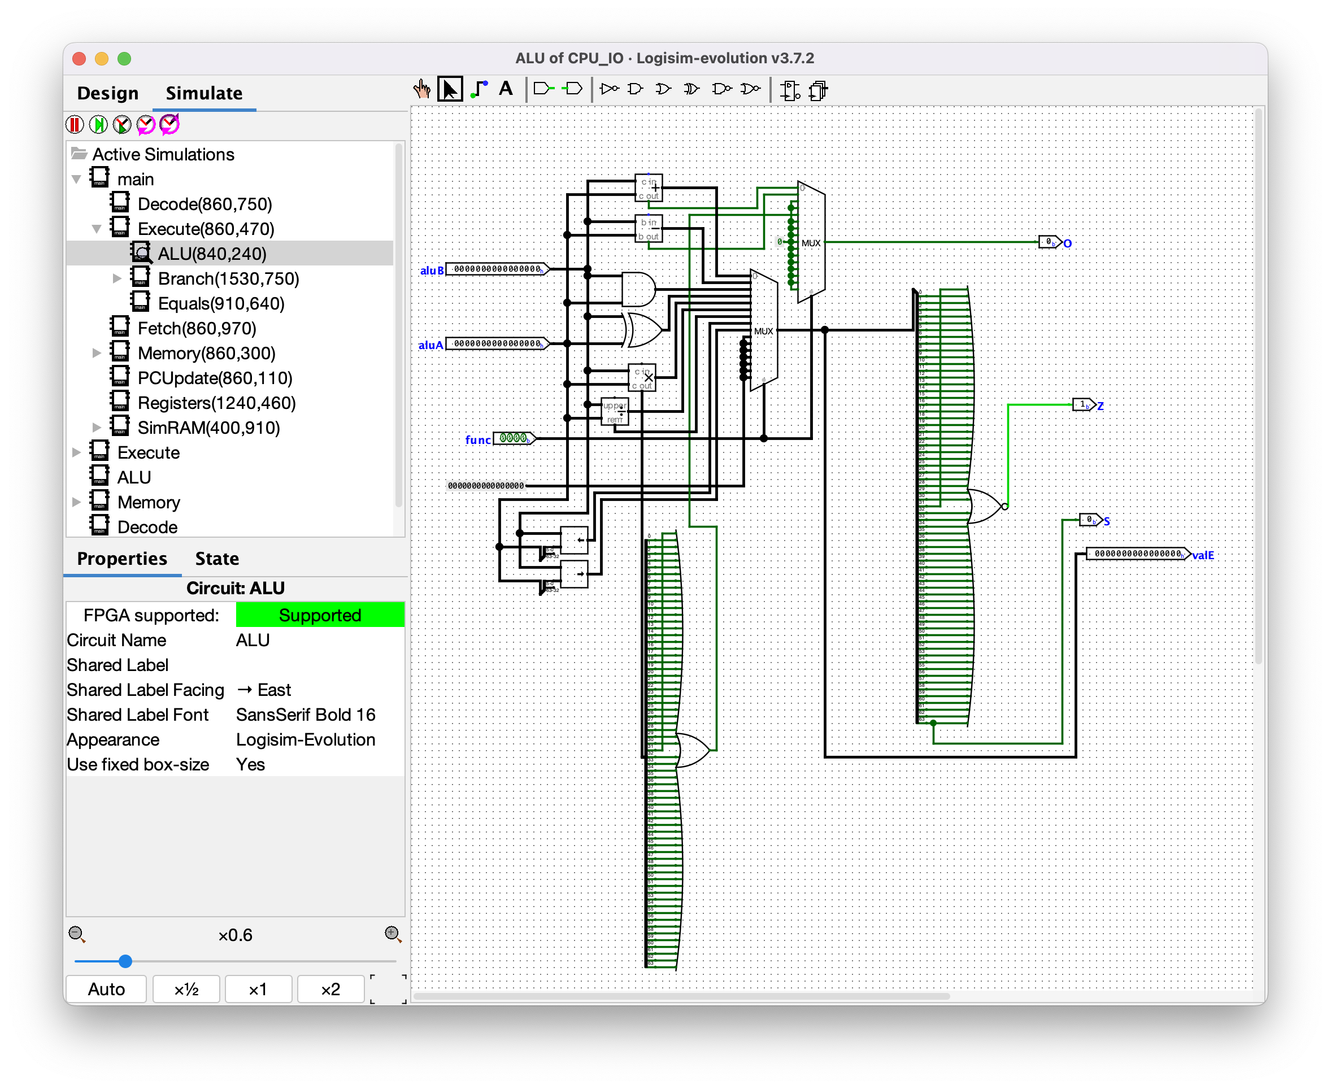This screenshot has width=1331, height=1089.
Task: Pick the NOT gate tool
Action: [x=608, y=90]
